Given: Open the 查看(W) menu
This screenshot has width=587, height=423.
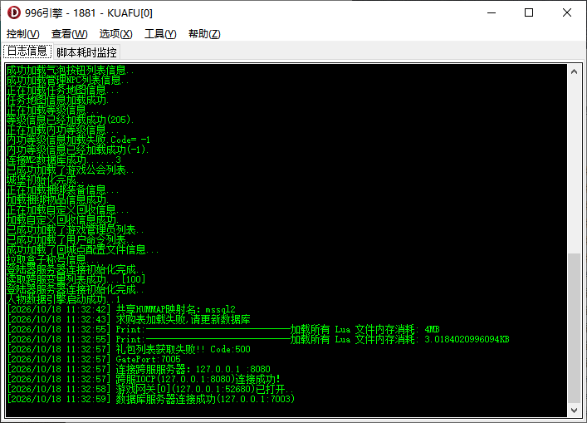Looking at the screenshot, I should 69,34.
